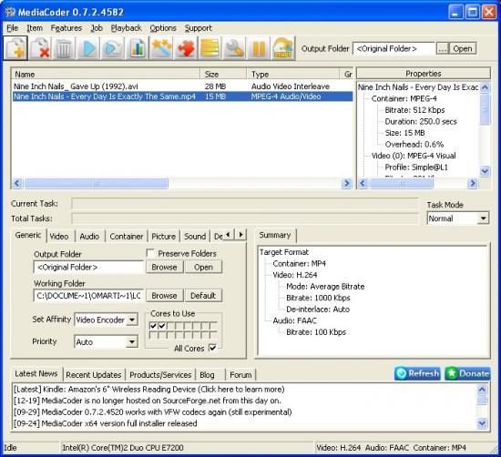
Task: Select the Summary tab
Action: point(275,235)
